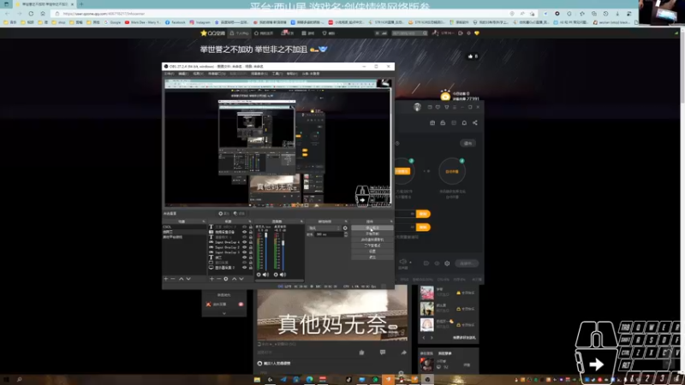Screen dimensions: 685x385
Task: Pop out the Controls dock header icon
Action: [x=391, y=222]
